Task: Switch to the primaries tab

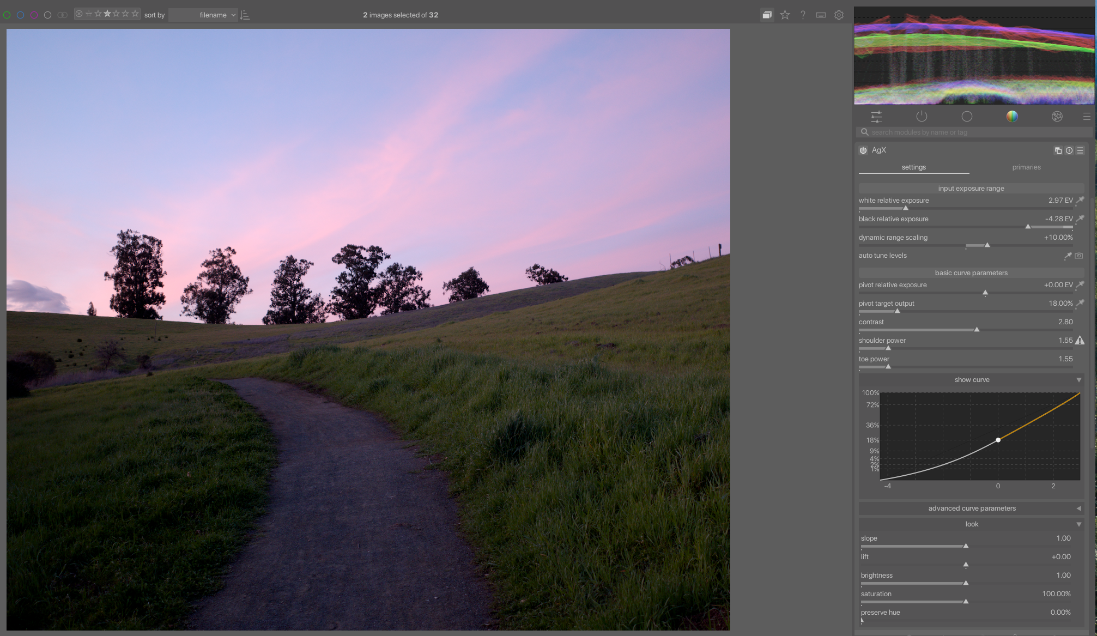Action: [1026, 167]
